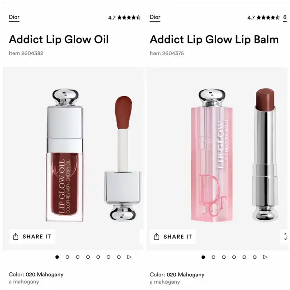This screenshot has height=290, width=290.
Task: Select second carousel dot under Lip Glow Oil
Action: (68, 257)
